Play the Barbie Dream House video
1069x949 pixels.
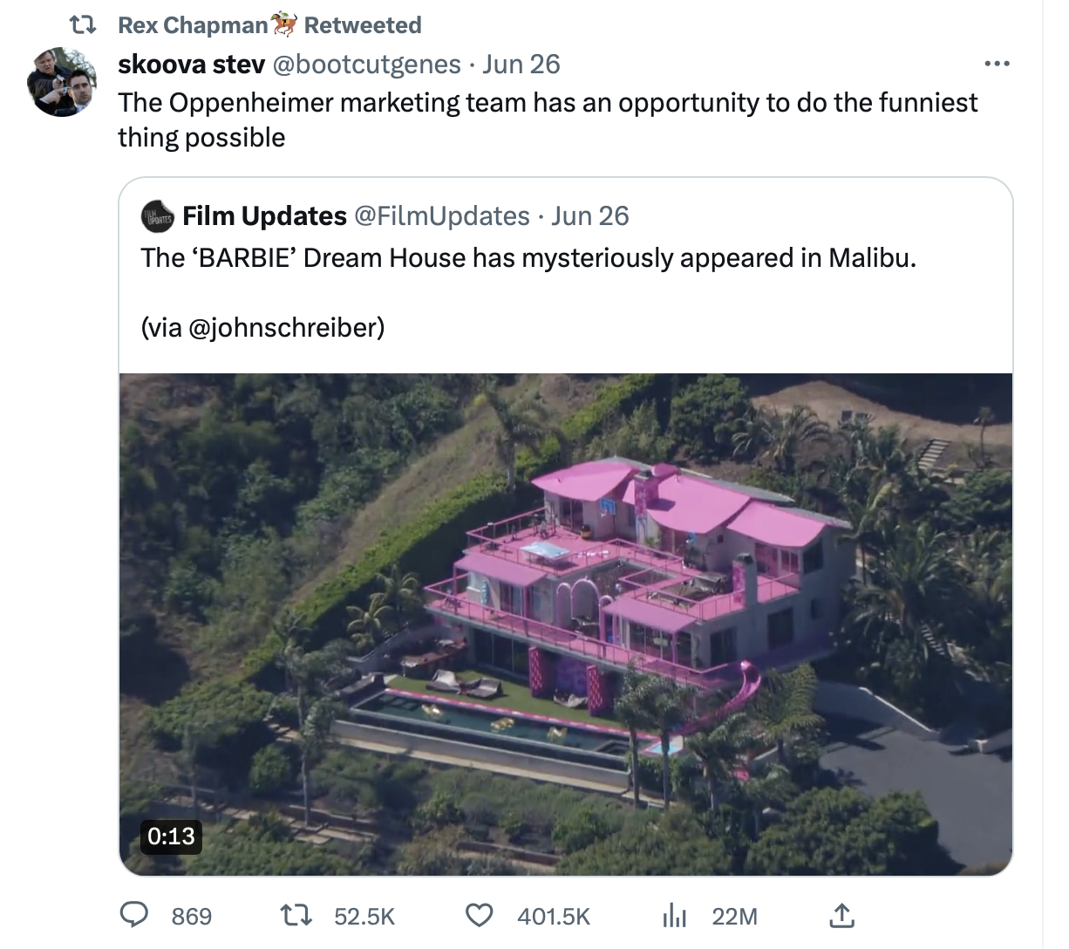[x=565, y=624]
